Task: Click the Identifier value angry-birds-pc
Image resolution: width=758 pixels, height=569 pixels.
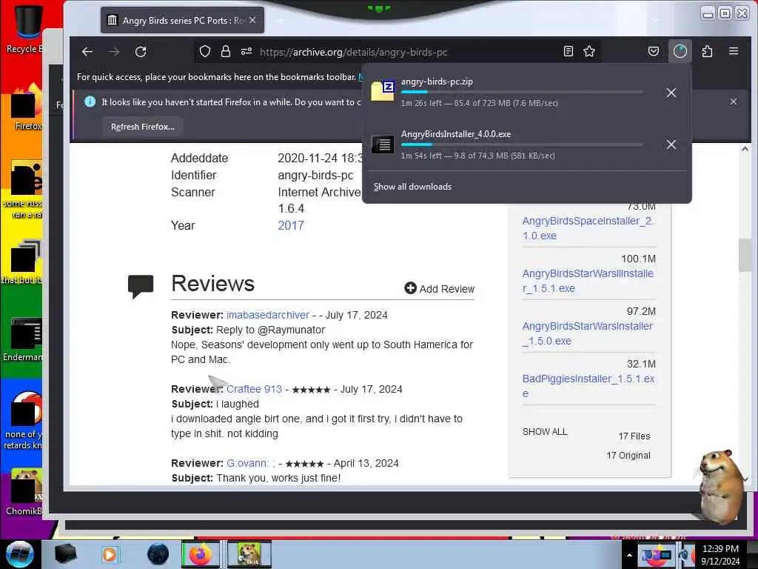Action: (x=315, y=175)
